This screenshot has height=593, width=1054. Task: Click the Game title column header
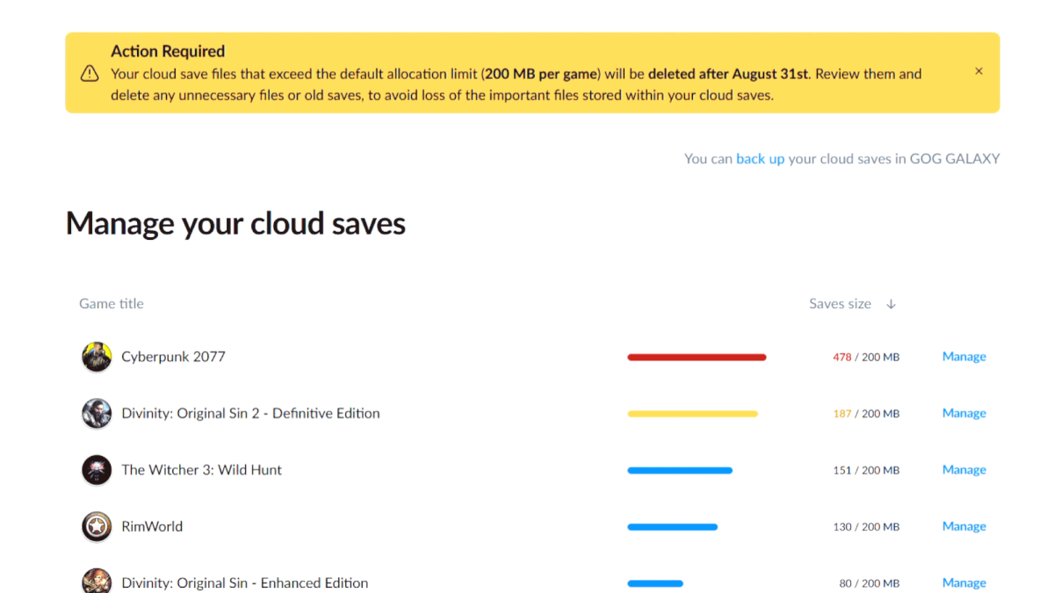pyautogui.click(x=112, y=304)
